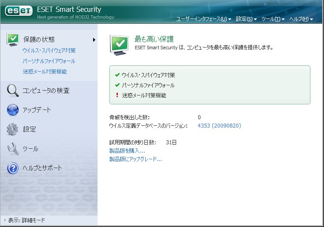The width and height of the screenshot is (324, 227).
Task: Click アップデート label in sidebar
Action: 37,110
